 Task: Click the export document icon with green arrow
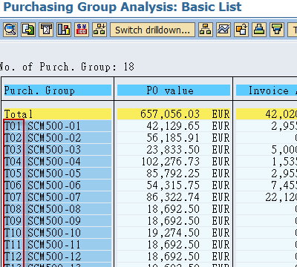coord(28,30)
